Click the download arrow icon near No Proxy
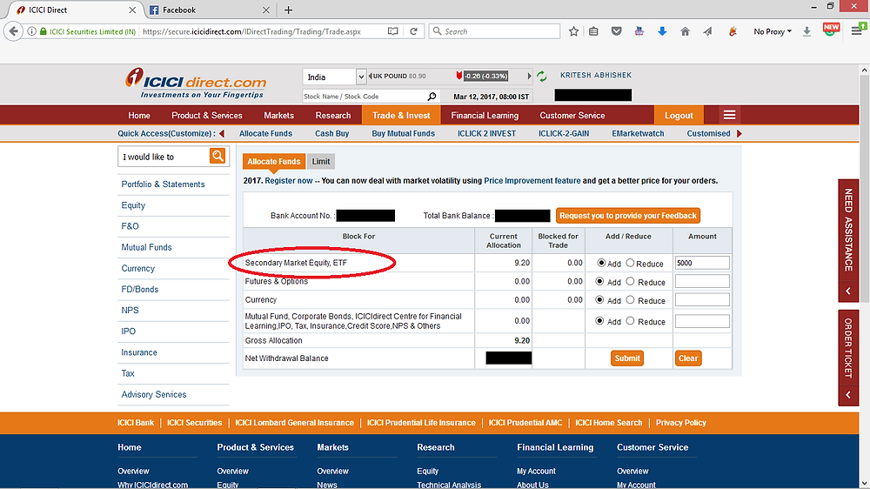This screenshot has height=489, width=870. pyautogui.click(x=806, y=31)
